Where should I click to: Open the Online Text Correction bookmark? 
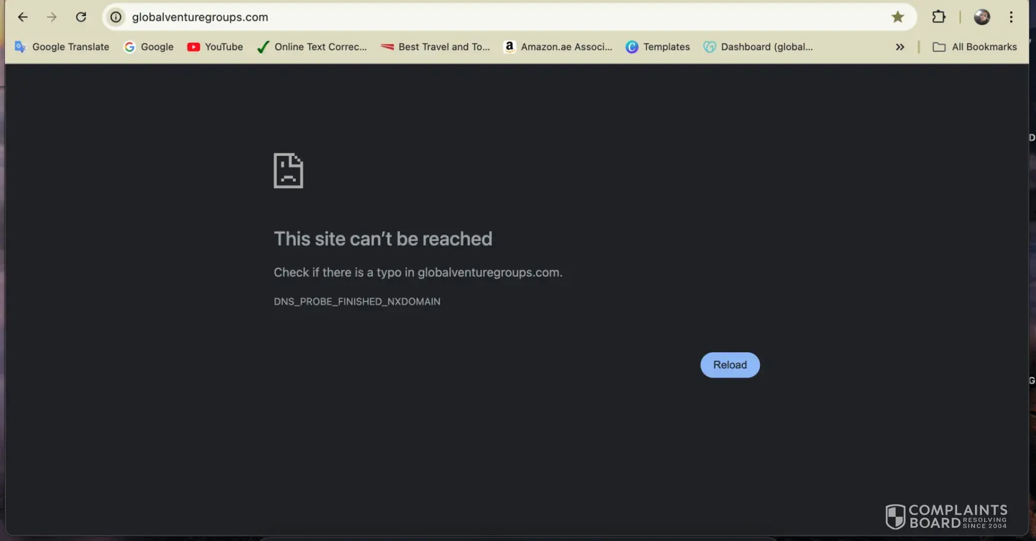(x=312, y=47)
